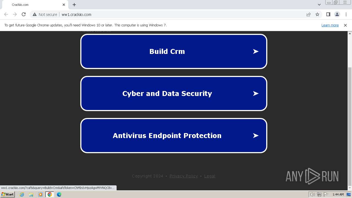Open a new tab with the plus button
Image resolution: width=352 pixels, height=198 pixels.
point(74,5)
